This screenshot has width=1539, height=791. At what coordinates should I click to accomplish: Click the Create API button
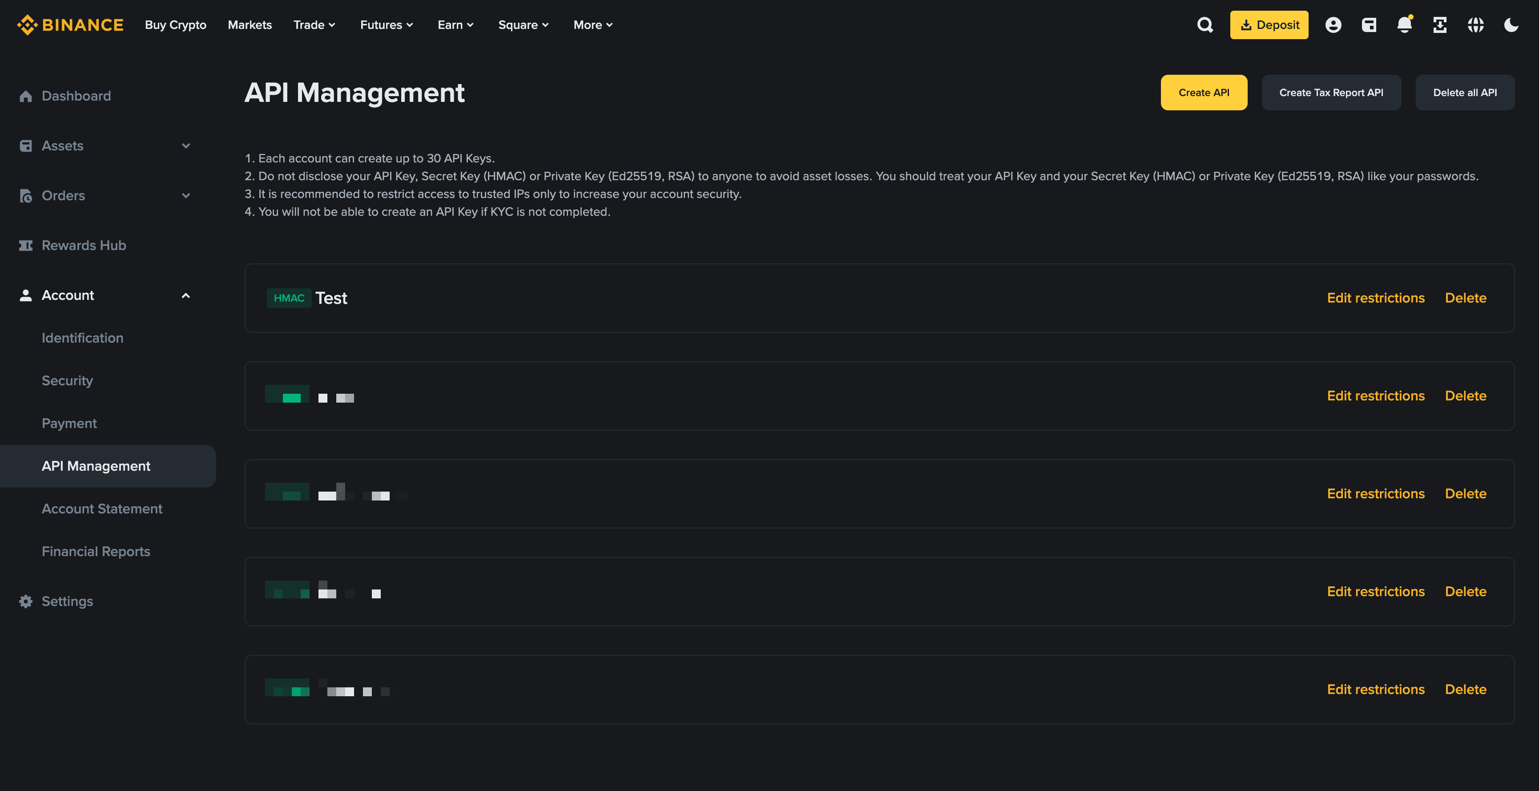point(1203,93)
